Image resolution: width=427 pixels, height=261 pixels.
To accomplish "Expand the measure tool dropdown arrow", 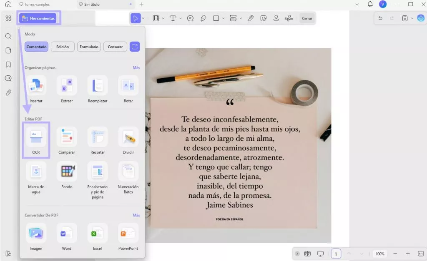I will click(x=241, y=18).
